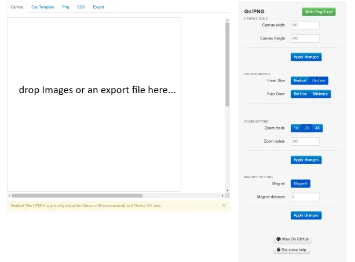Set zoom mode to 1X

296,128
